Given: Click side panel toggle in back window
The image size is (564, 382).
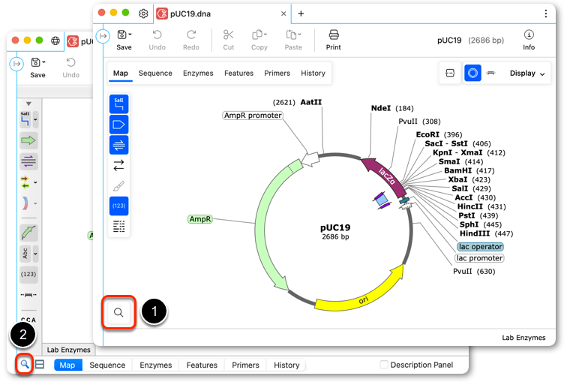Looking at the screenshot, I should (16, 64).
